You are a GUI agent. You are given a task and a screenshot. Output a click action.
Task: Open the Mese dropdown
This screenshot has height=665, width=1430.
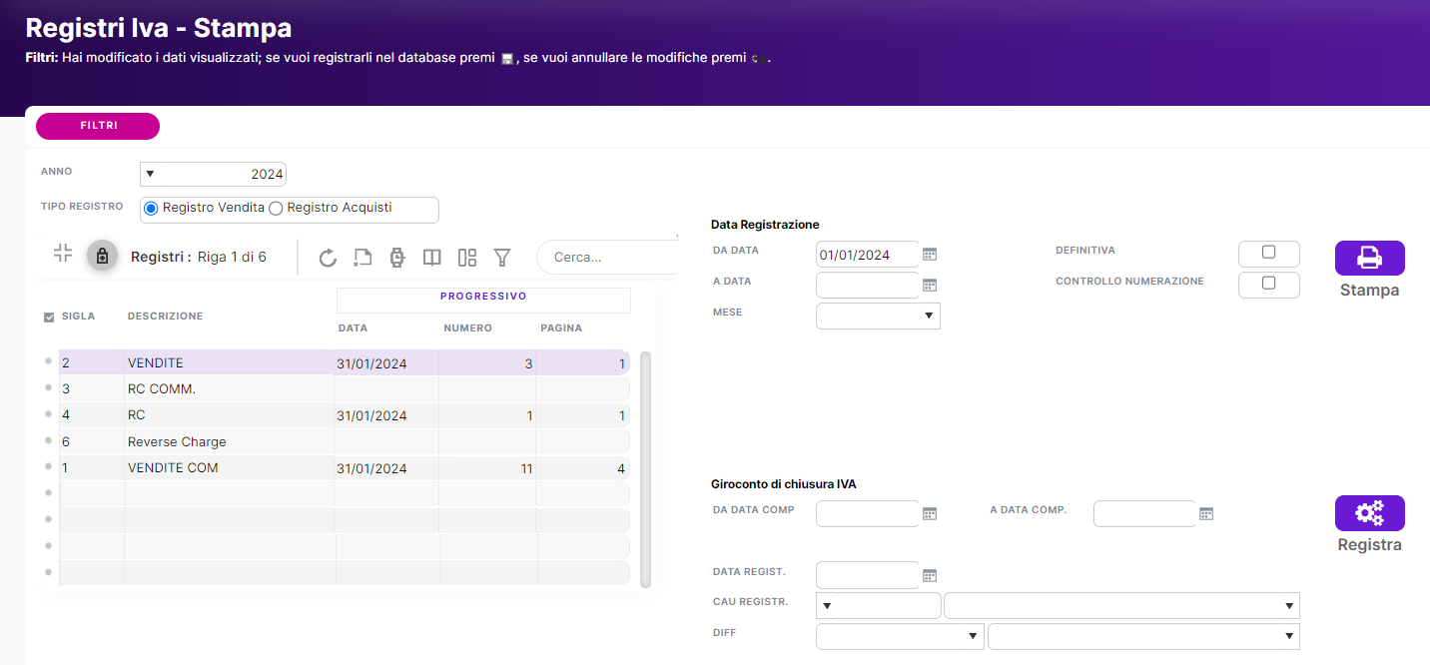[x=929, y=316]
